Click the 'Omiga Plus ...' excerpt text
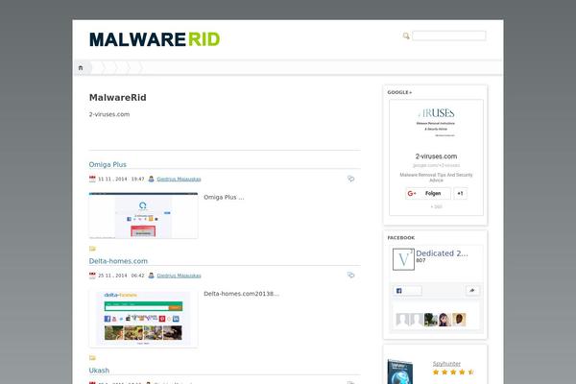The image size is (576, 384). point(224,198)
